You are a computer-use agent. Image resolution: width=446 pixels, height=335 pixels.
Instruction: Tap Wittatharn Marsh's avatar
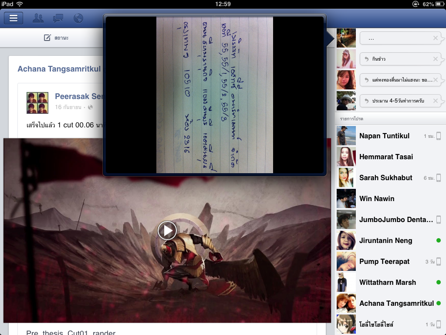click(346, 282)
